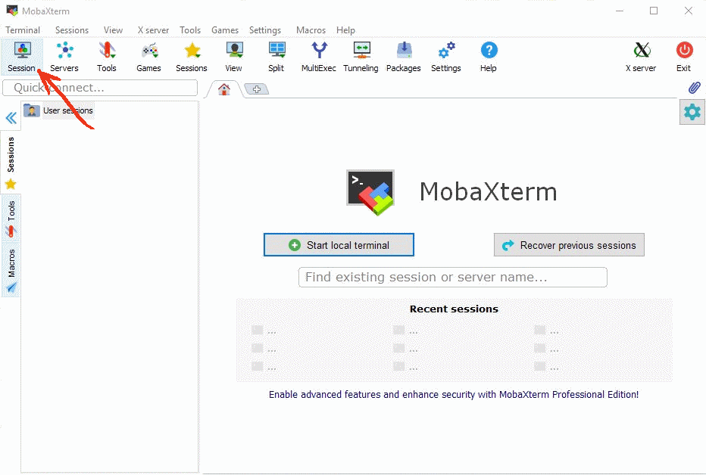Open the Games toolbar icon
Image resolution: width=706 pixels, height=475 pixels.
(x=149, y=57)
